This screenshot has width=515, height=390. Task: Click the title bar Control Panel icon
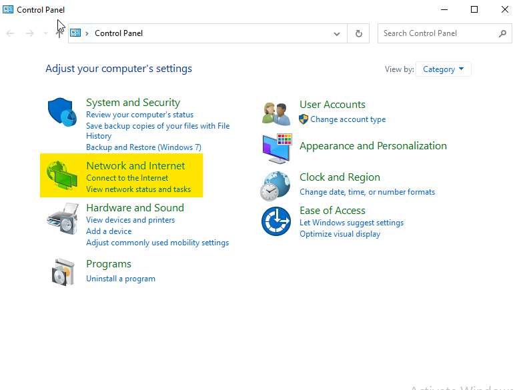click(8, 9)
